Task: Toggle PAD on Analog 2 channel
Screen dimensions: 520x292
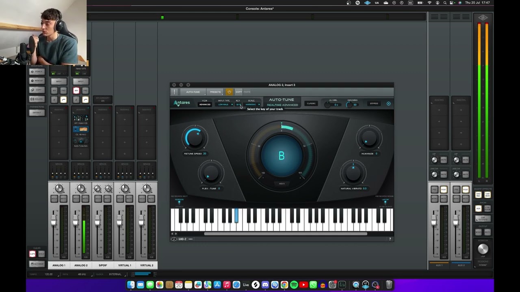Action: point(85,90)
